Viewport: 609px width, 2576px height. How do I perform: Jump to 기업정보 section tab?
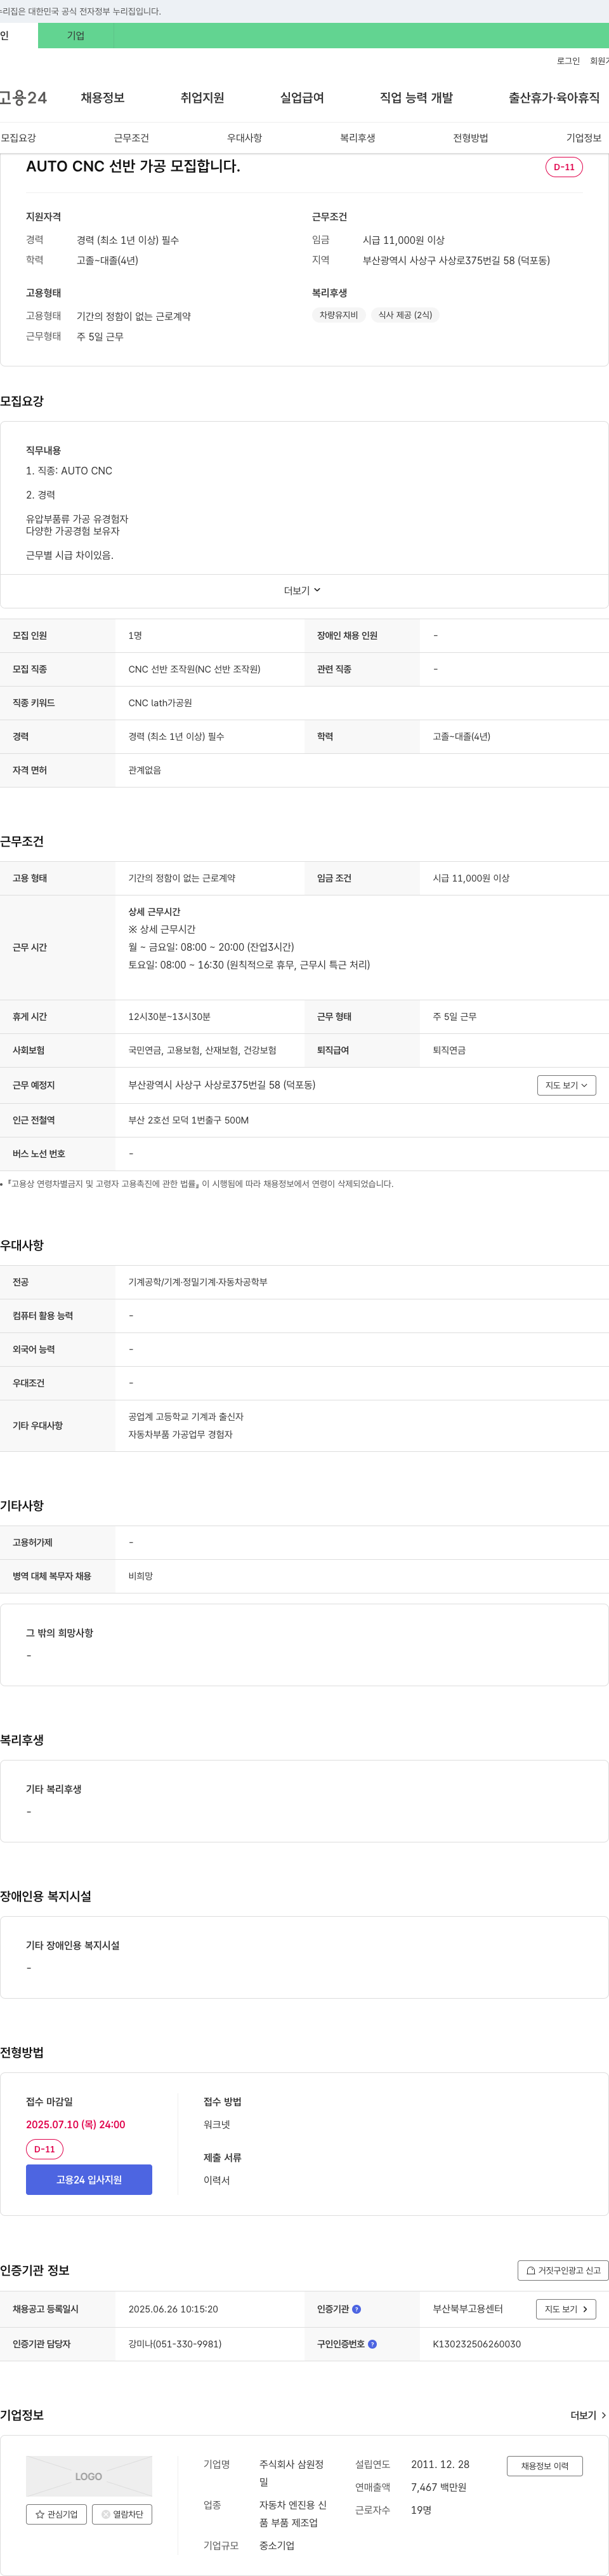click(584, 138)
